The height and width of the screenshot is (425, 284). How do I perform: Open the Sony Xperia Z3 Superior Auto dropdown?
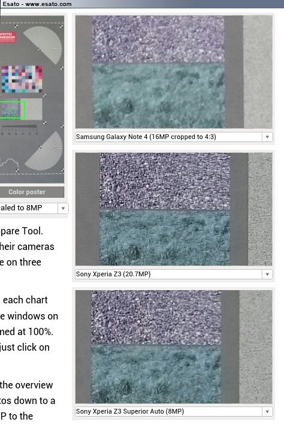173,411
